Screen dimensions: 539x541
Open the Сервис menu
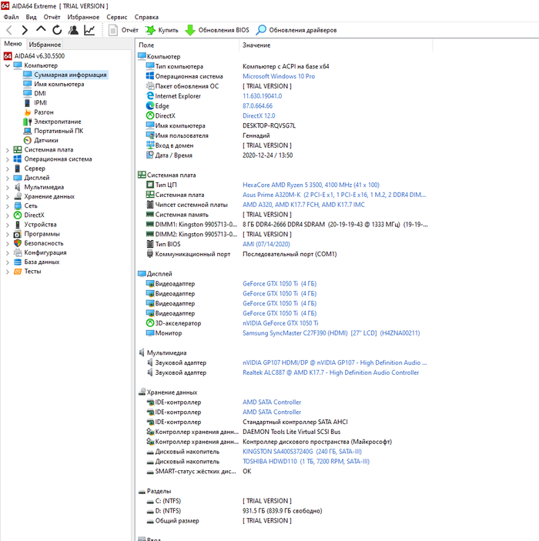point(117,16)
